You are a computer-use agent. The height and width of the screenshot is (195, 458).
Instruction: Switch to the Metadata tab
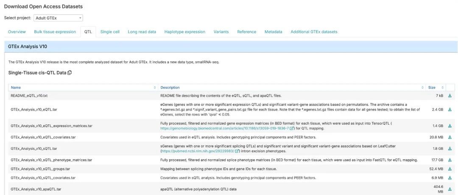click(274, 31)
